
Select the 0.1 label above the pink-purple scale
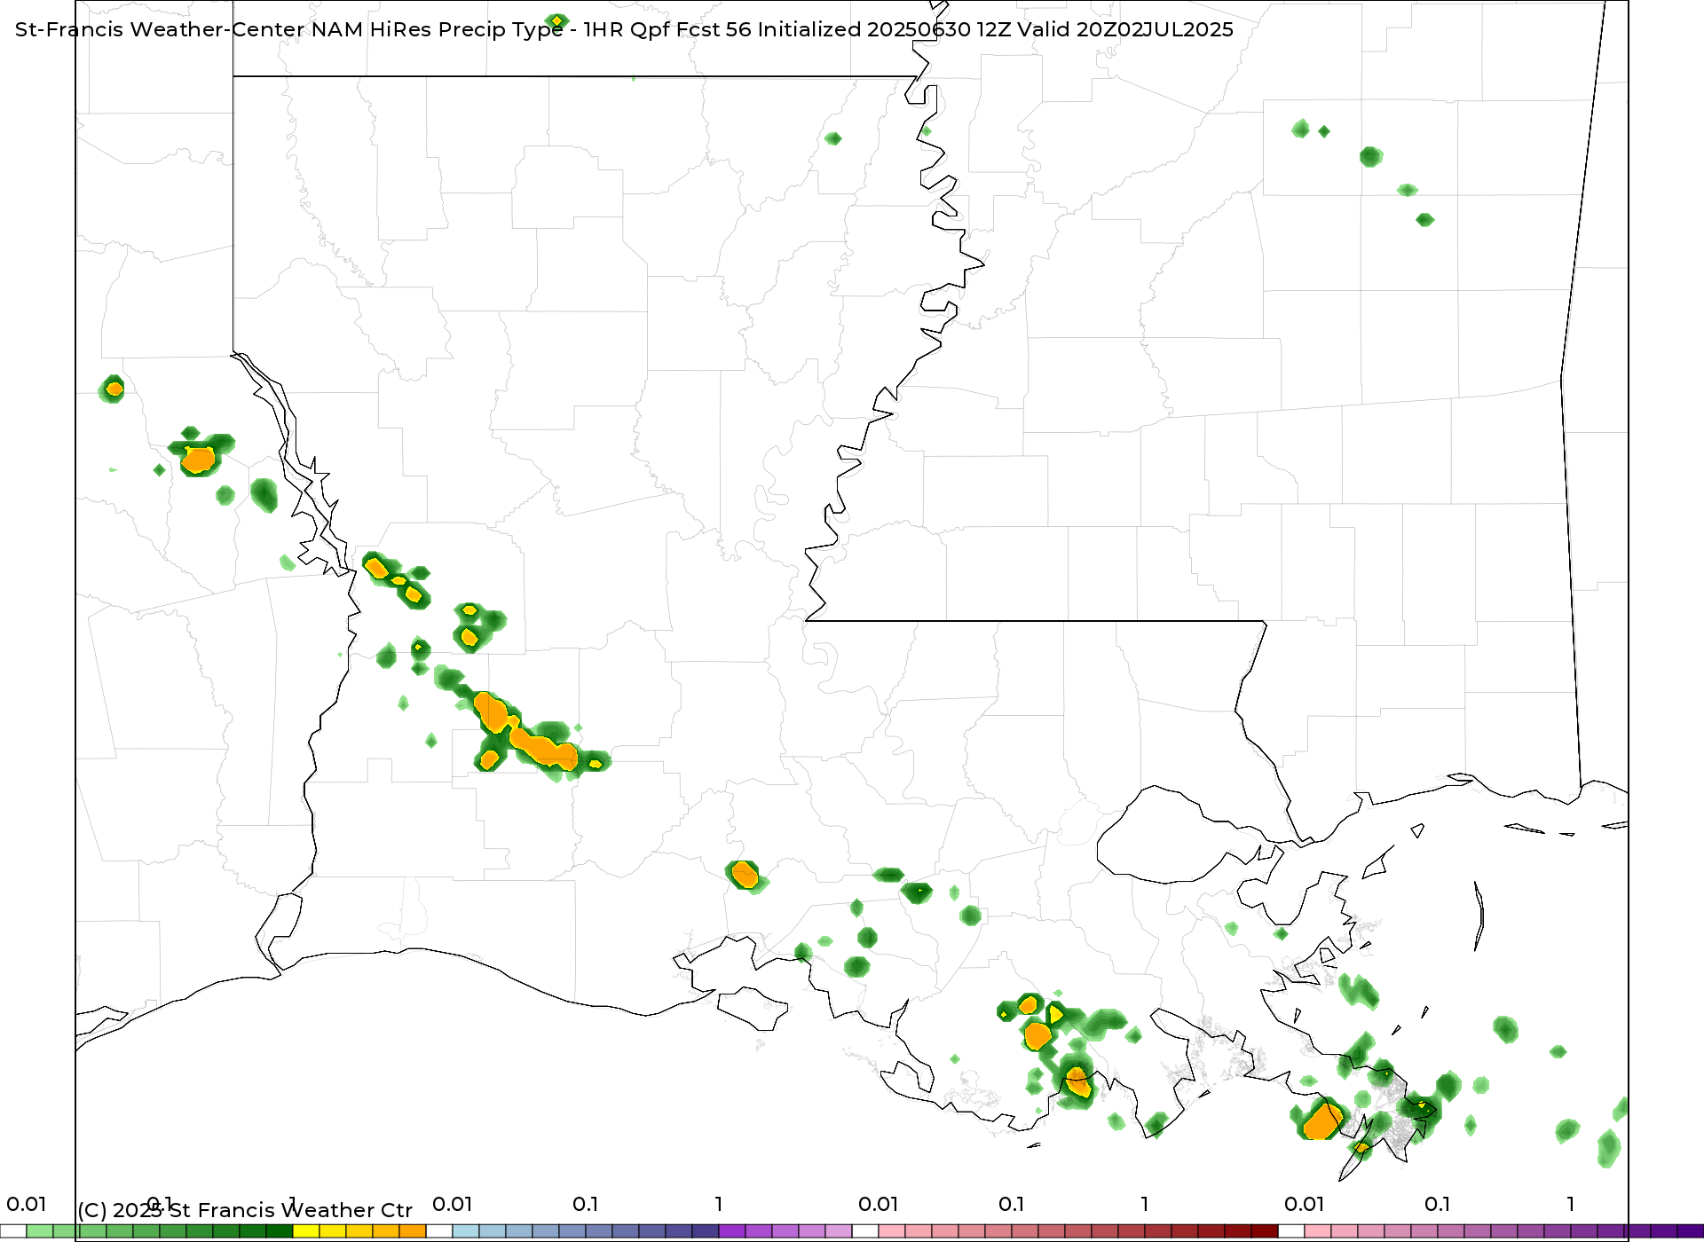pyautogui.click(x=1437, y=1204)
